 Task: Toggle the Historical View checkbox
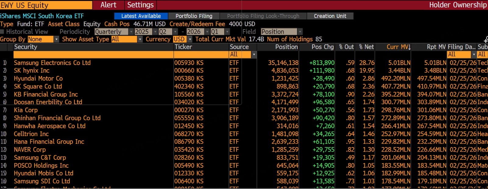pyautogui.click(x=2, y=32)
